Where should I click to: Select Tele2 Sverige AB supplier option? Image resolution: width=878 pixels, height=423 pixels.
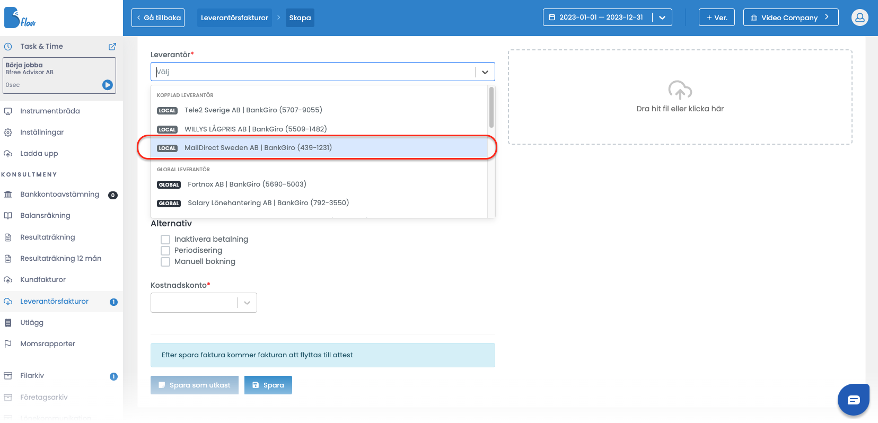tap(319, 110)
